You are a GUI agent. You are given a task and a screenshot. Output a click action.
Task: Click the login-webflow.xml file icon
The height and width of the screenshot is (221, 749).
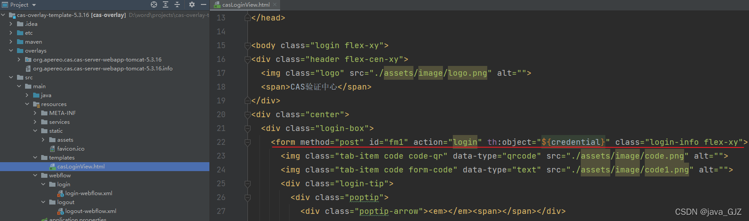[60, 193]
